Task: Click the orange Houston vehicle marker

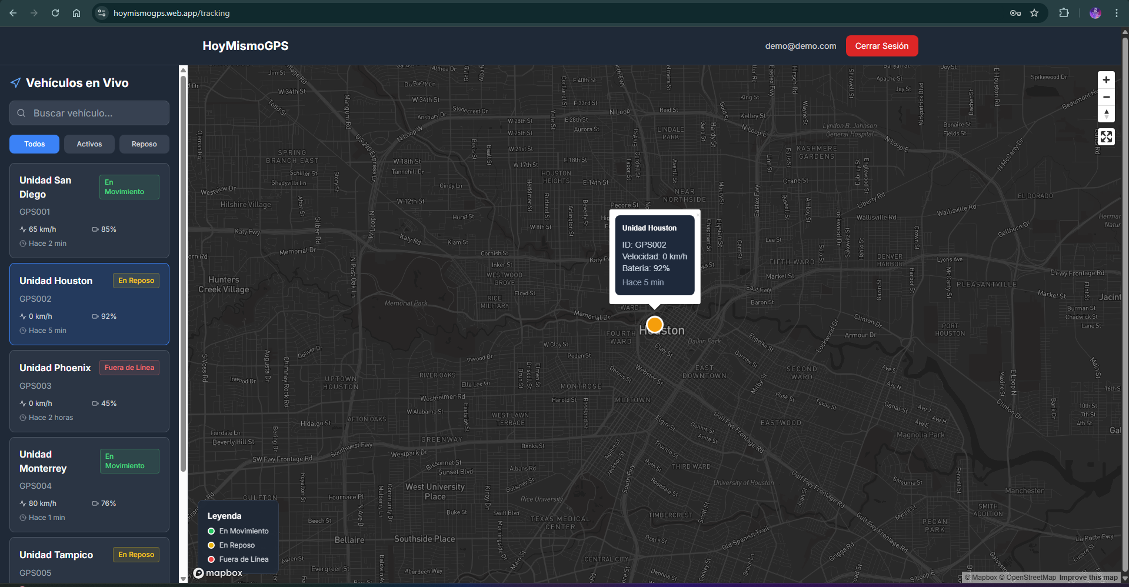Action: coord(654,325)
